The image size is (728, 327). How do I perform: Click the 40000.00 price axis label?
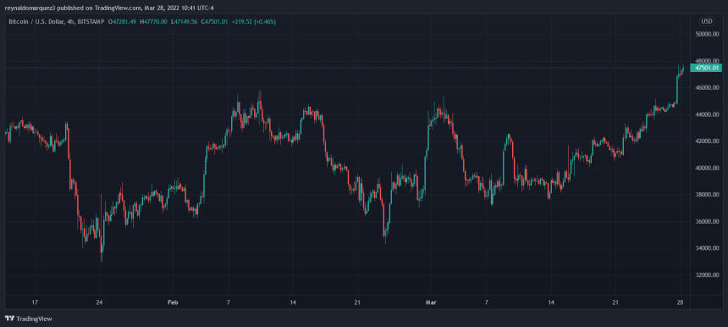coord(708,168)
